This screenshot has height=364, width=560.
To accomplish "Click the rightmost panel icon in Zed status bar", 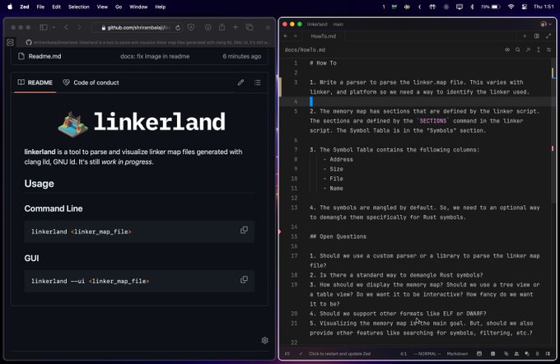I will click(548, 353).
